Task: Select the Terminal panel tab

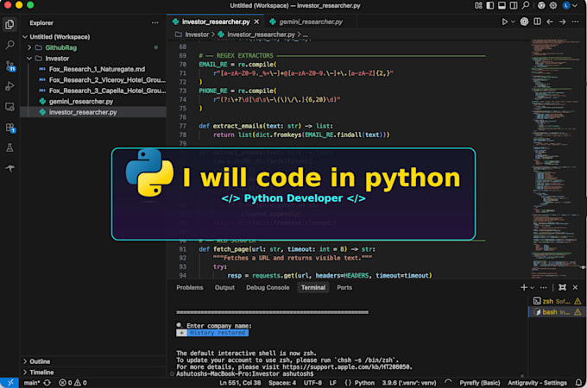Action: (x=313, y=287)
